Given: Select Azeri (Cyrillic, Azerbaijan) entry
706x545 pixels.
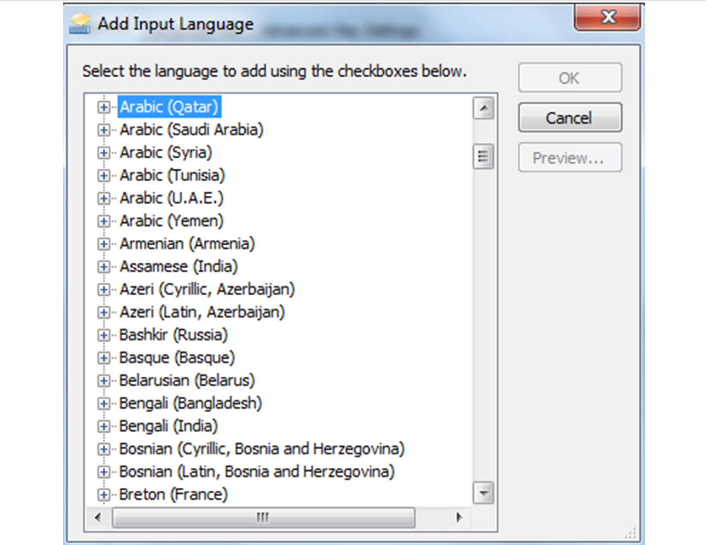Looking at the screenshot, I should (x=207, y=289).
